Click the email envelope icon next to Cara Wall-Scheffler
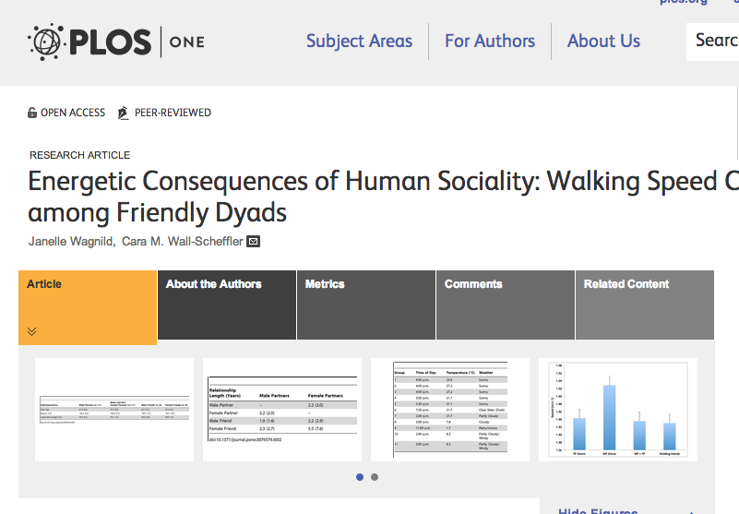The height and width of the screenshot is (514, 739). (254, 242)
